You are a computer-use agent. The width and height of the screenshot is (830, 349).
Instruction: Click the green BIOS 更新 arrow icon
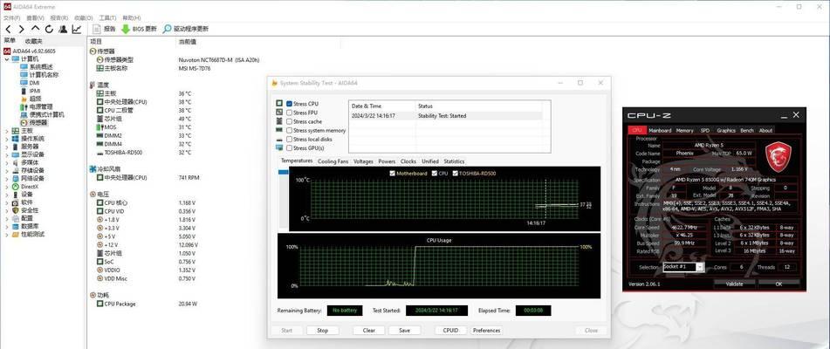click(x=126, y=29)
